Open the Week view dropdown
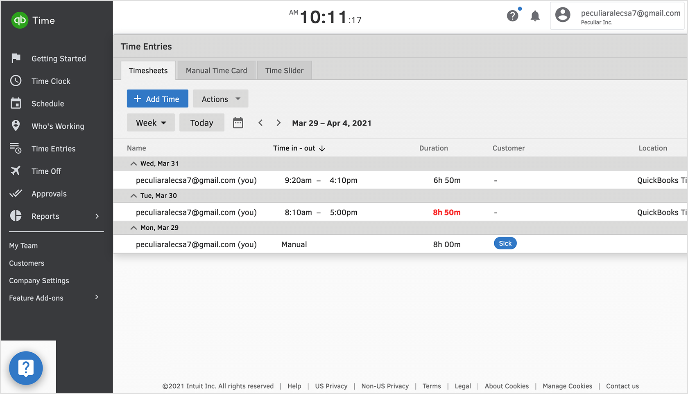The width and height of the screenshot is (688, 394). (x=151, y=122)
